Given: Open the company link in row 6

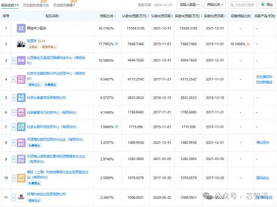Looking at the screenshot, I should point(52,112).
